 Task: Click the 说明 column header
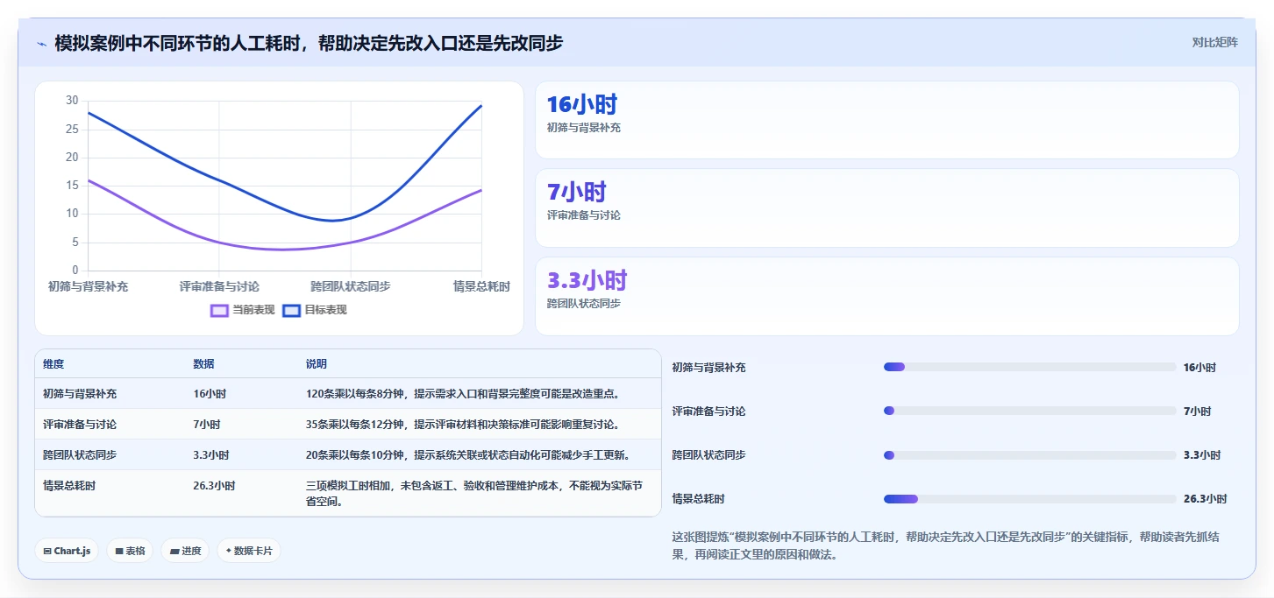point(316,364)
